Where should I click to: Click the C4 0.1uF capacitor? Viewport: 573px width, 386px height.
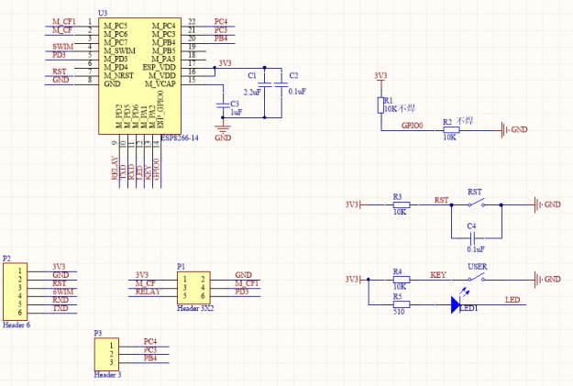pyautogui.click(x=472, y=238)
